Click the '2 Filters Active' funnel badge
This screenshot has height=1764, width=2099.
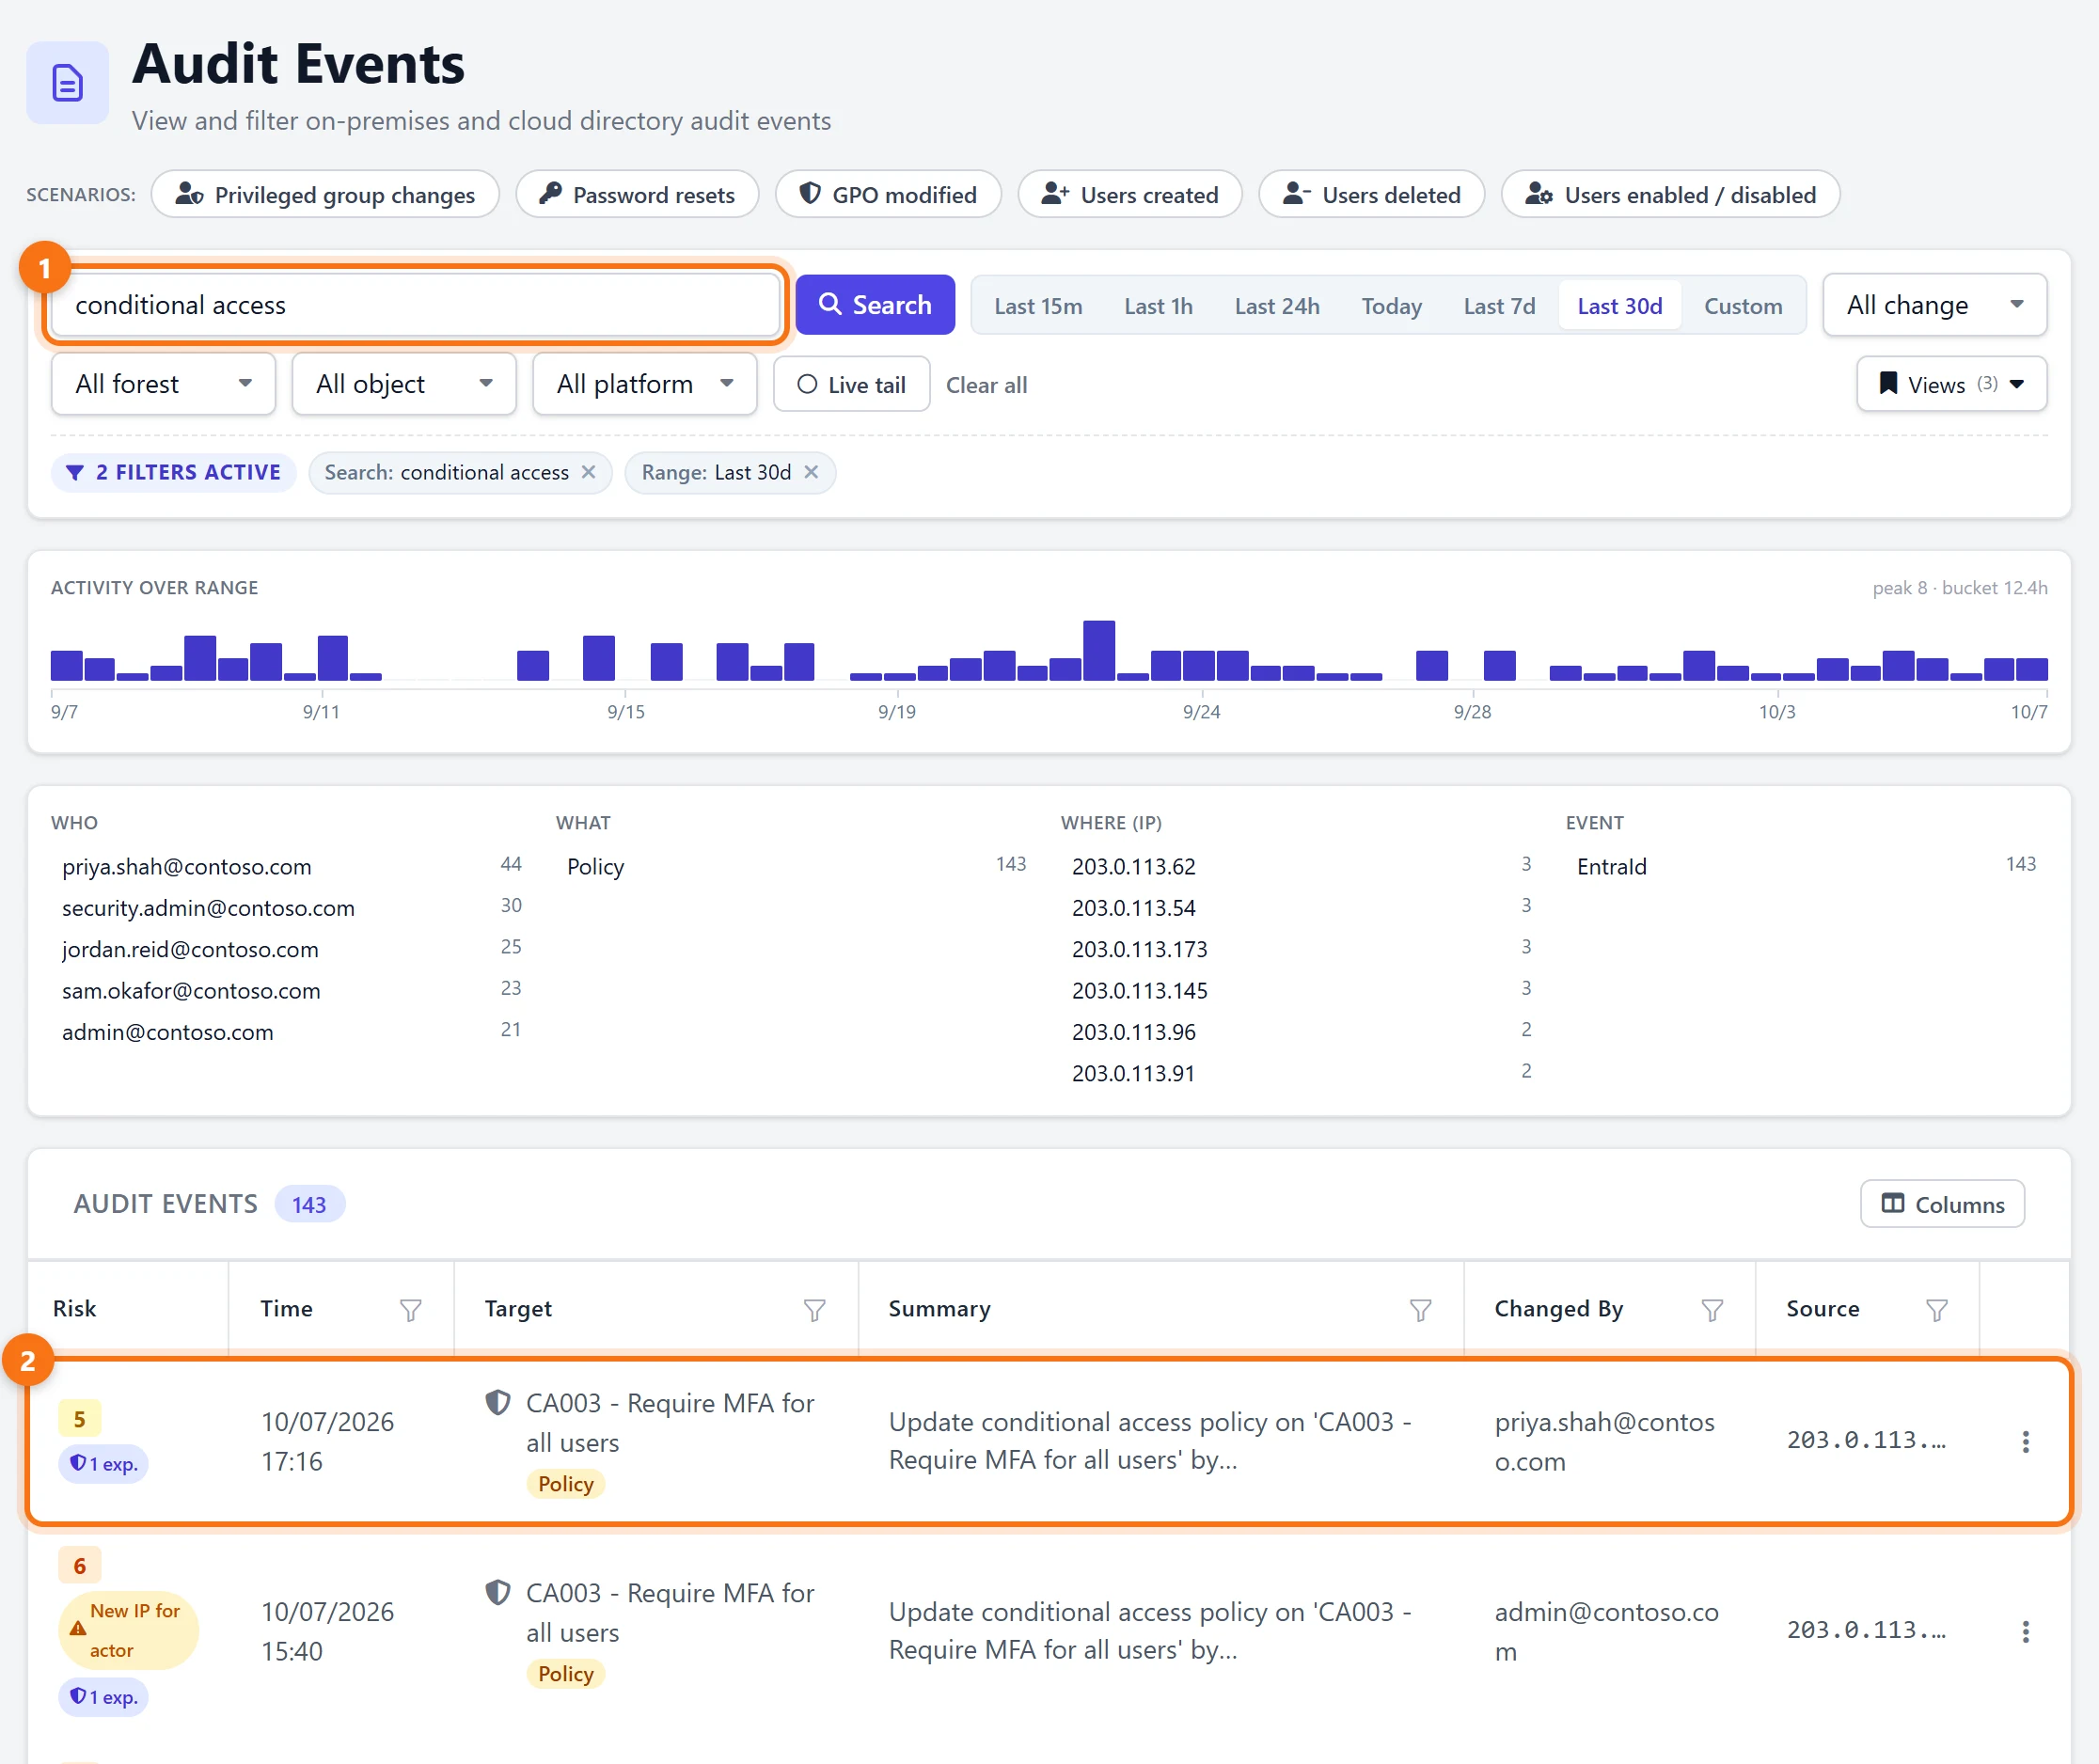click(173, 472)
